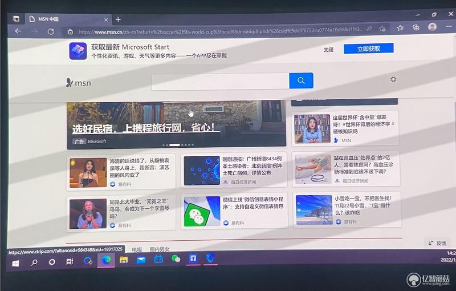Close the MSN 中国 tab

(x=106, y=20)
